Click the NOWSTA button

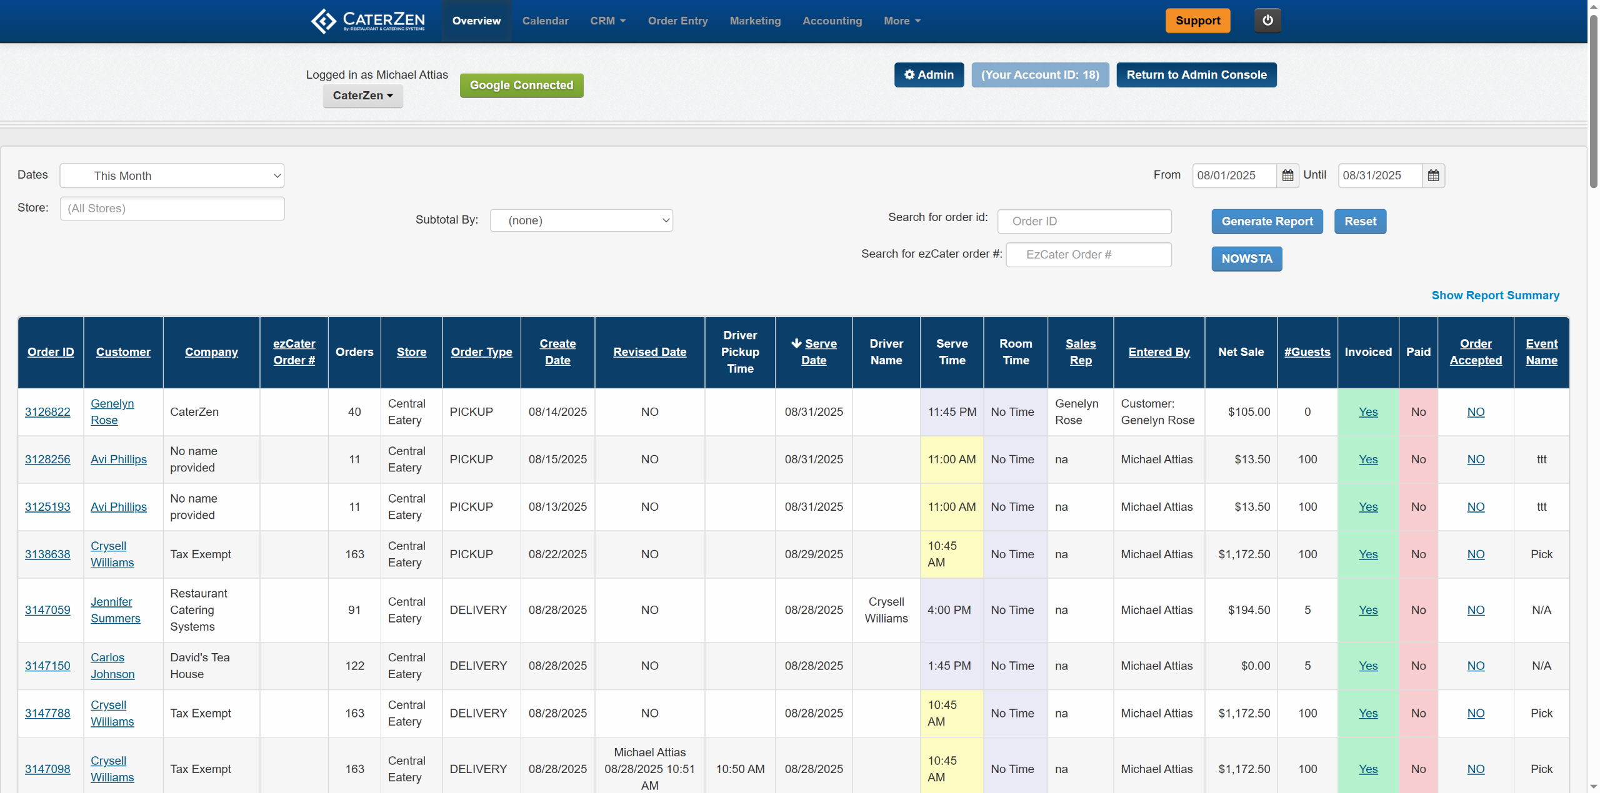[1246, 259]
